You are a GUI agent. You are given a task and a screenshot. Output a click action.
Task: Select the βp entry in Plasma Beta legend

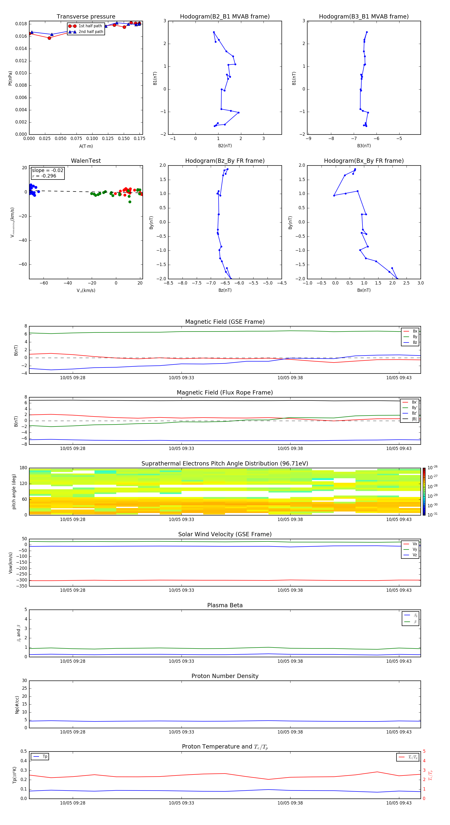pyautogui.click(x=410, y=615)
